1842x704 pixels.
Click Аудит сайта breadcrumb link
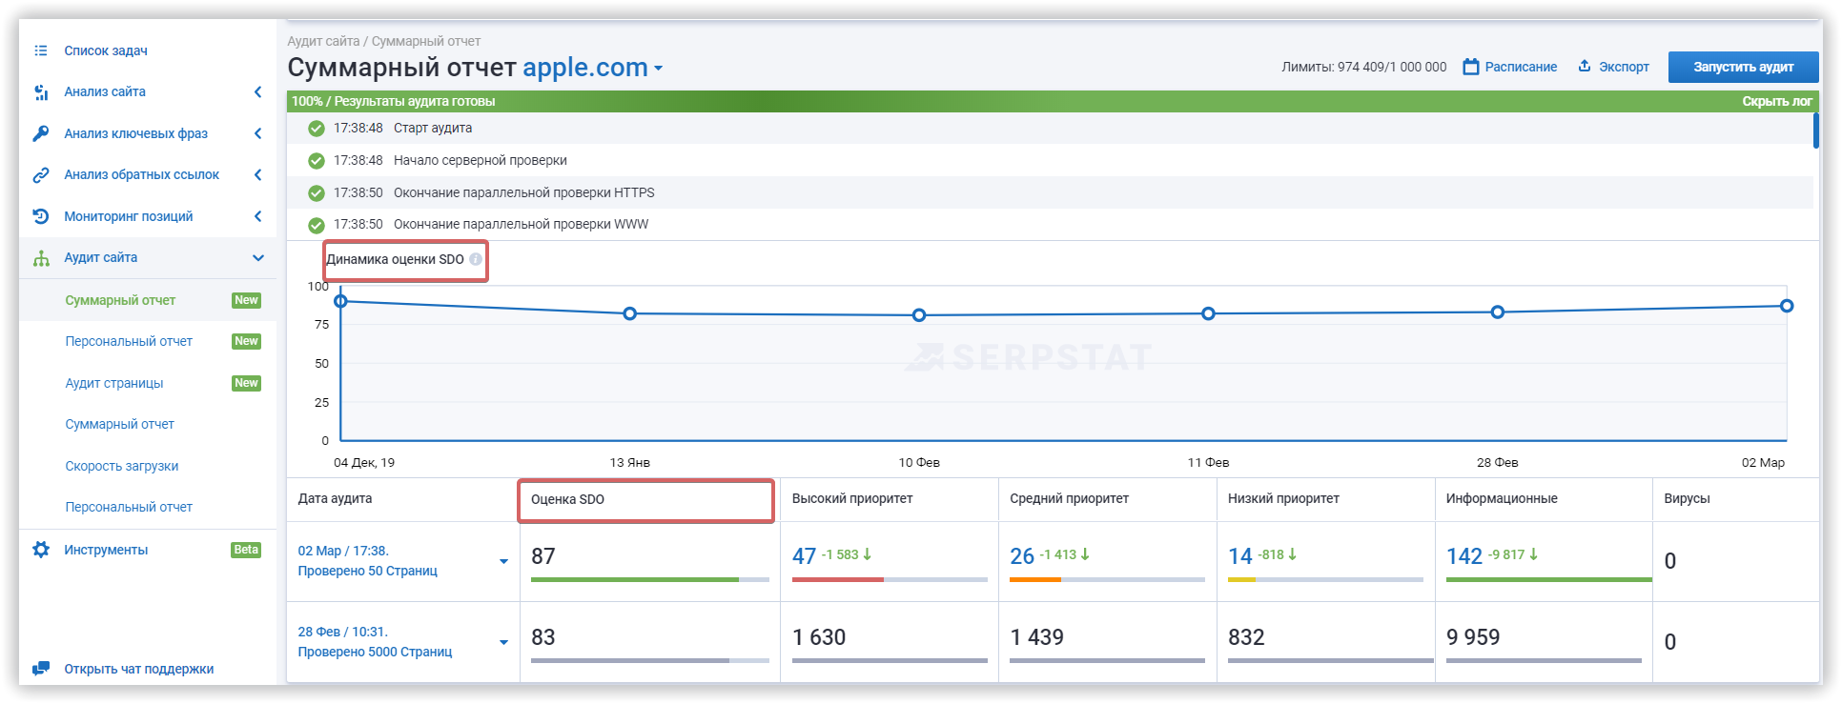[323, 41]
